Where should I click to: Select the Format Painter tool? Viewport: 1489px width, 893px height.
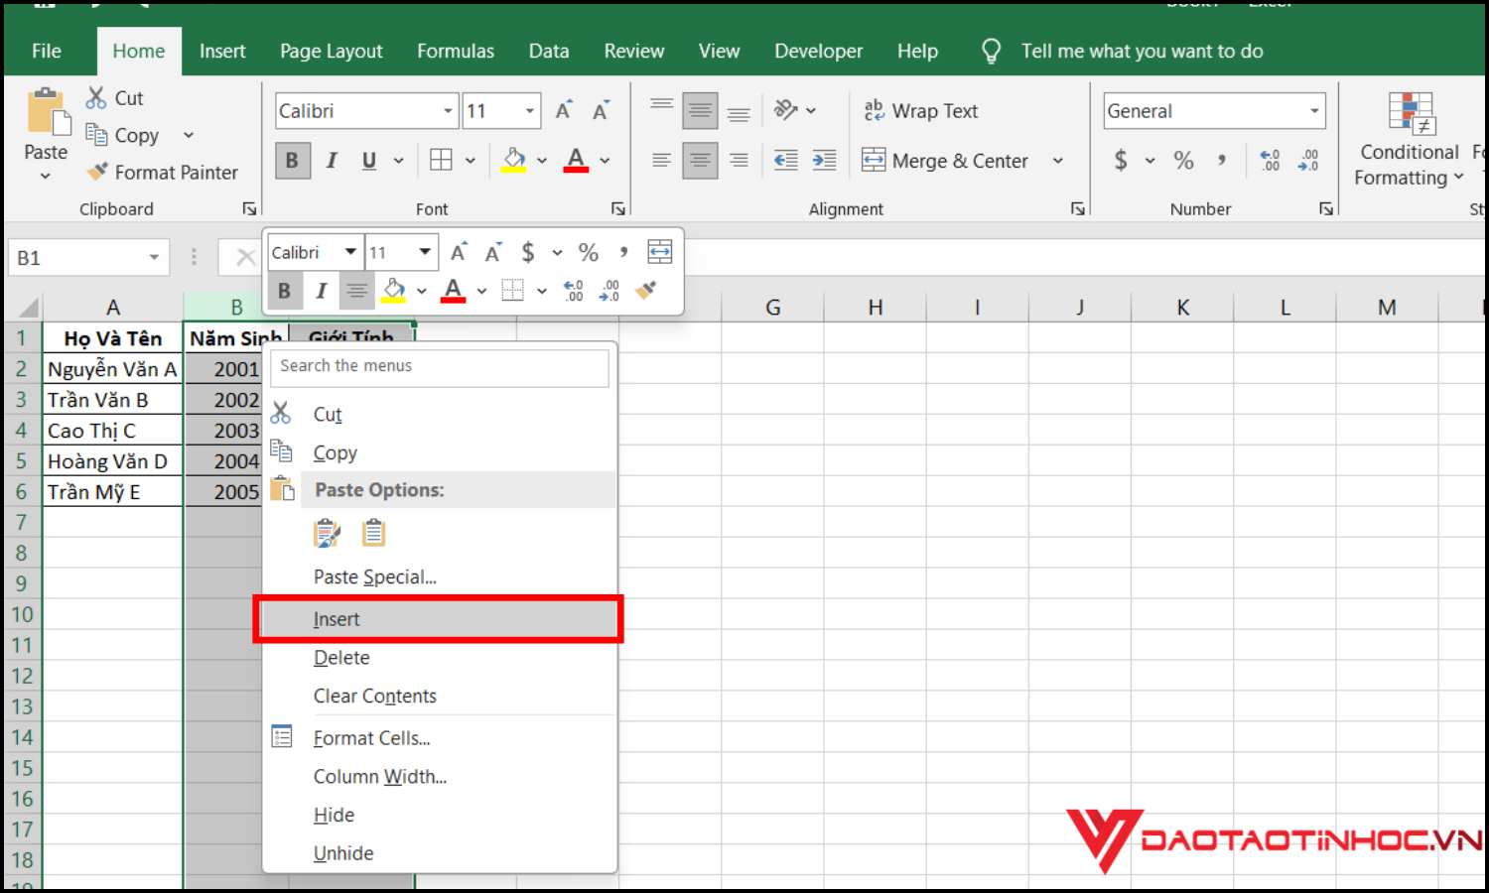point(163,172)
